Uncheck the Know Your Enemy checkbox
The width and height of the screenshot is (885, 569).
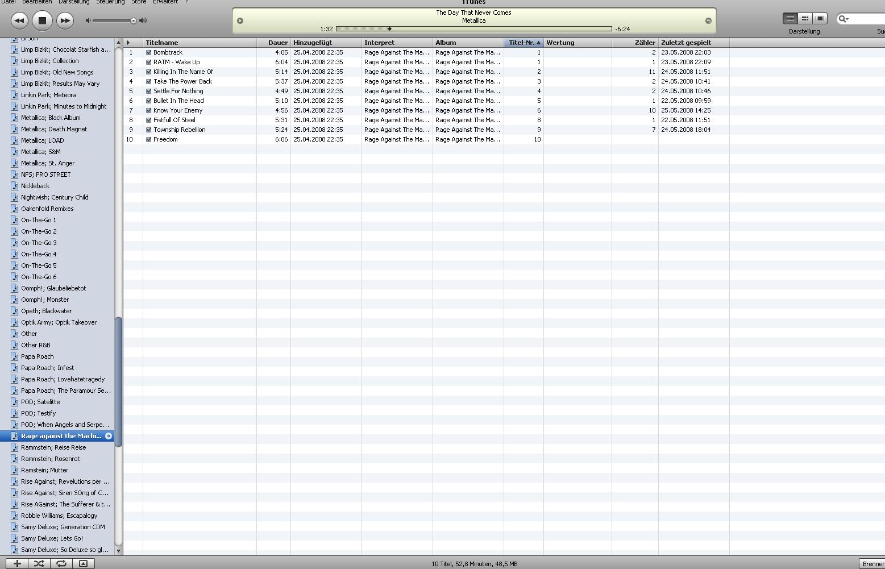149,110
